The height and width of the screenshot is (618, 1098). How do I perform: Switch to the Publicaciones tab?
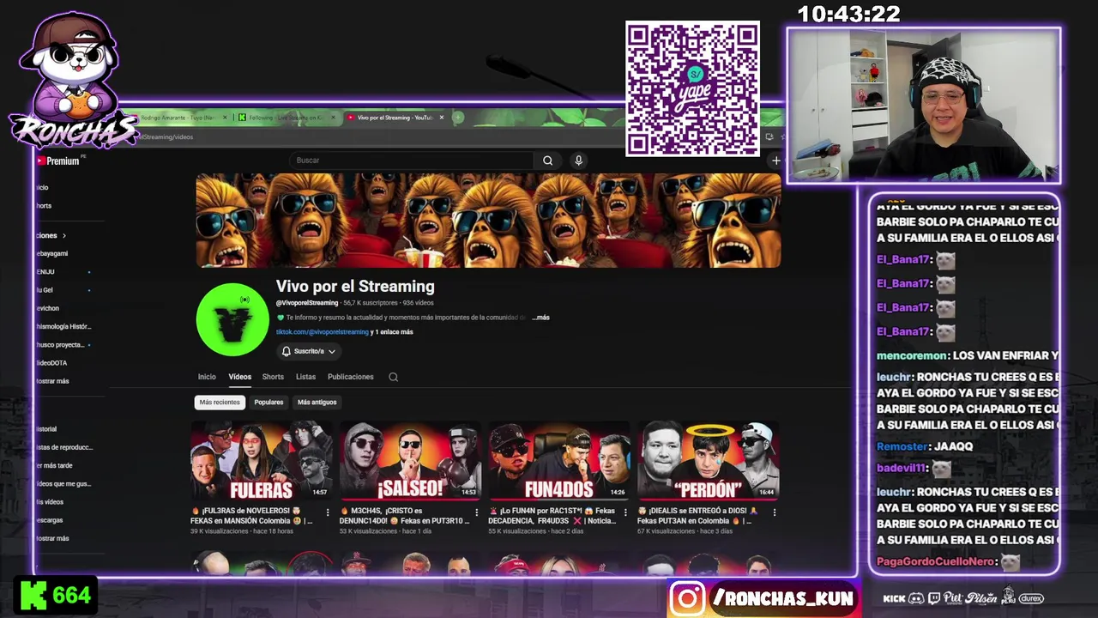[x=350, y=377]
